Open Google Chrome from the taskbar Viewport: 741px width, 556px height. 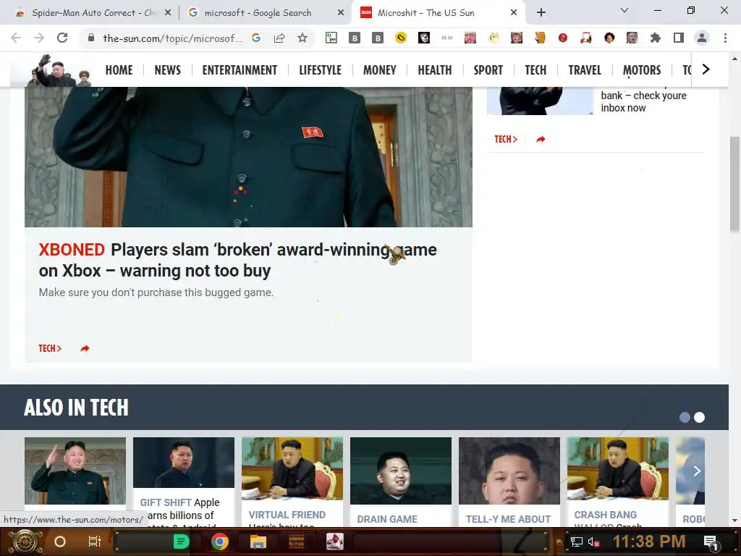(x=220, y=542)
